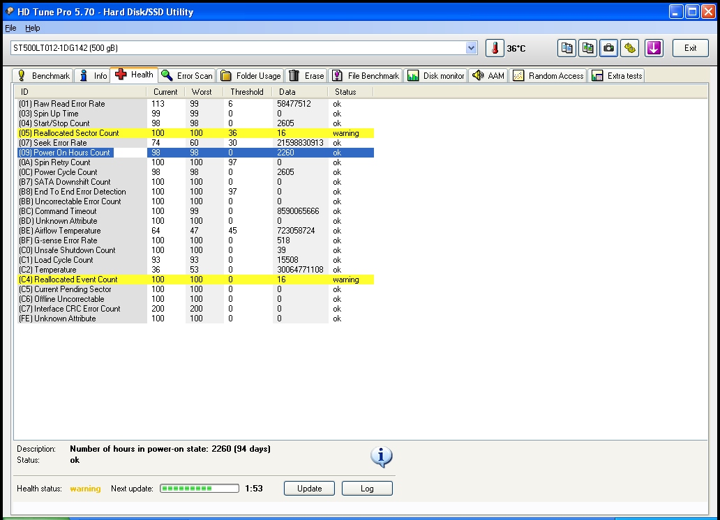Select the (C5) Current Pending Sector row
The image size is (720, 520).
(195, 289)
